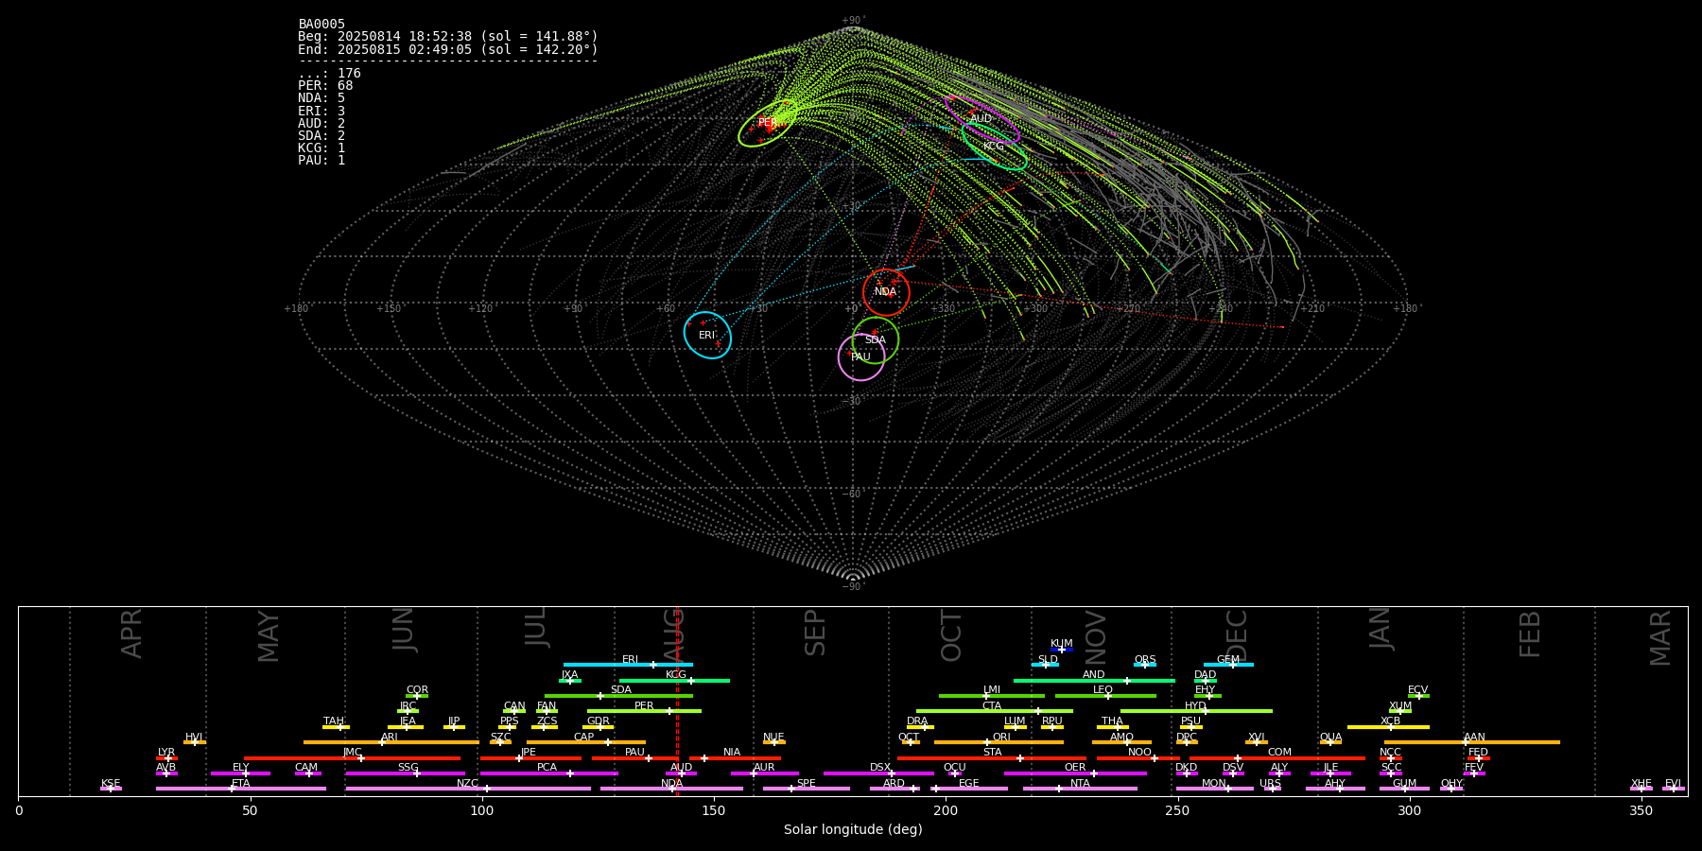This screenshot has width=1702, height=851.
Task: Click the COM red shower bar
Action: (x=1278, y=758)
